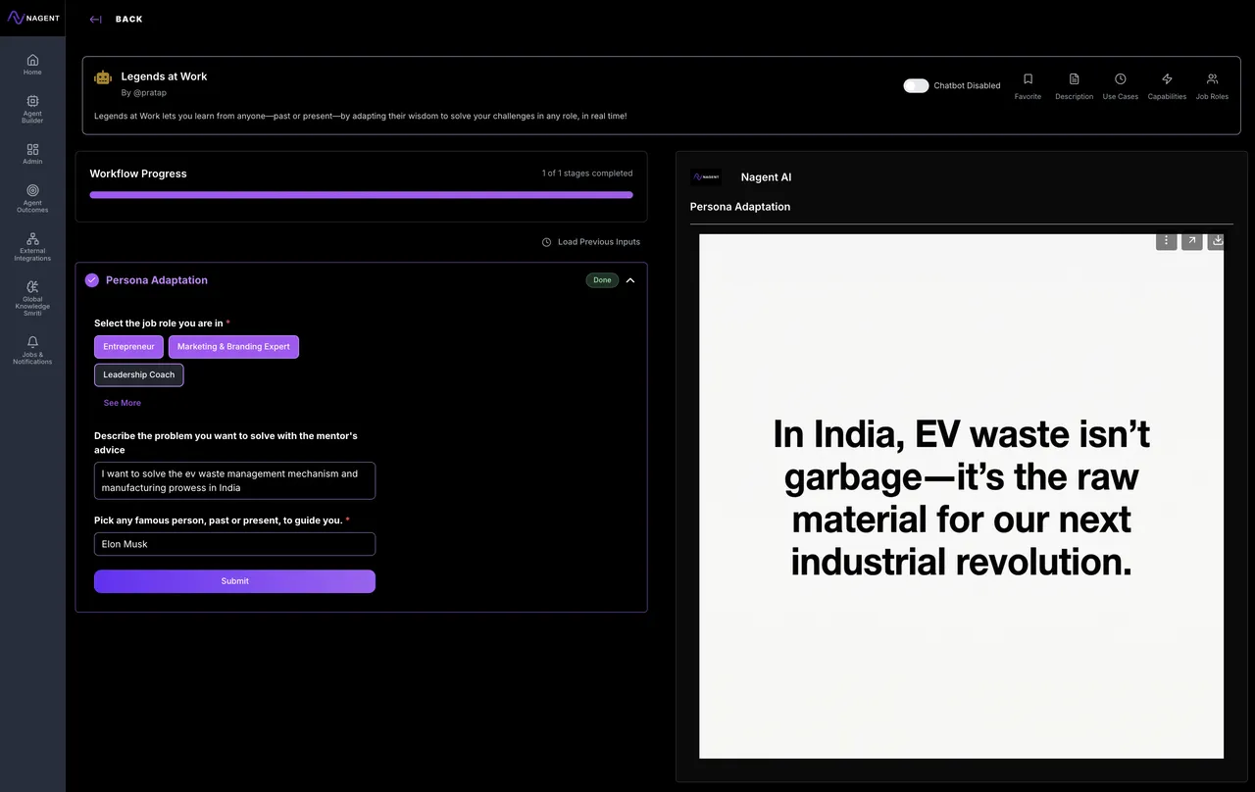Image resolution: width=1255 pixels, height=792 pixels.
Task: Click the Load Previous Inputs clock icon
Action: click(546, 242)
